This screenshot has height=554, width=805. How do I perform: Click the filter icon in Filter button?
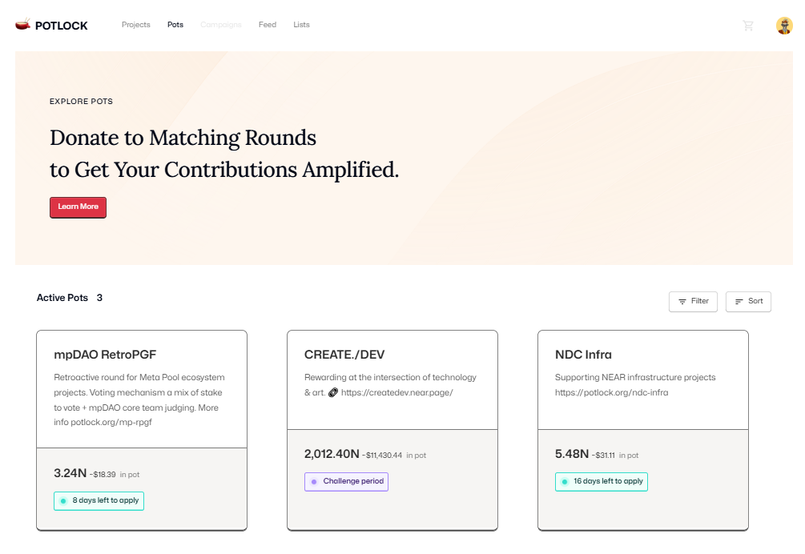click(682, 302)
